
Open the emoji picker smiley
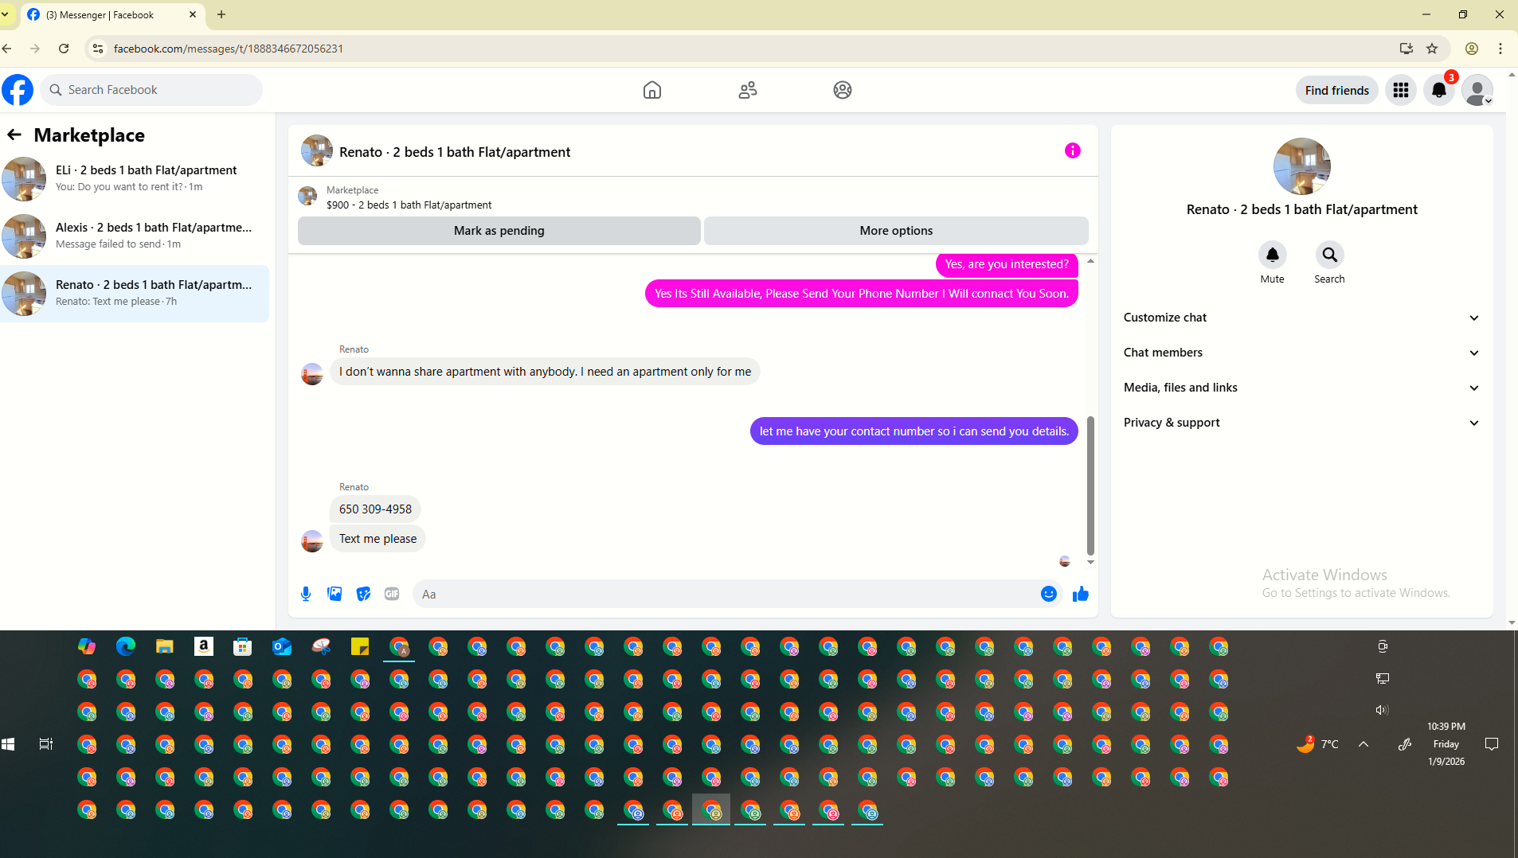(x=1049, y=594)
